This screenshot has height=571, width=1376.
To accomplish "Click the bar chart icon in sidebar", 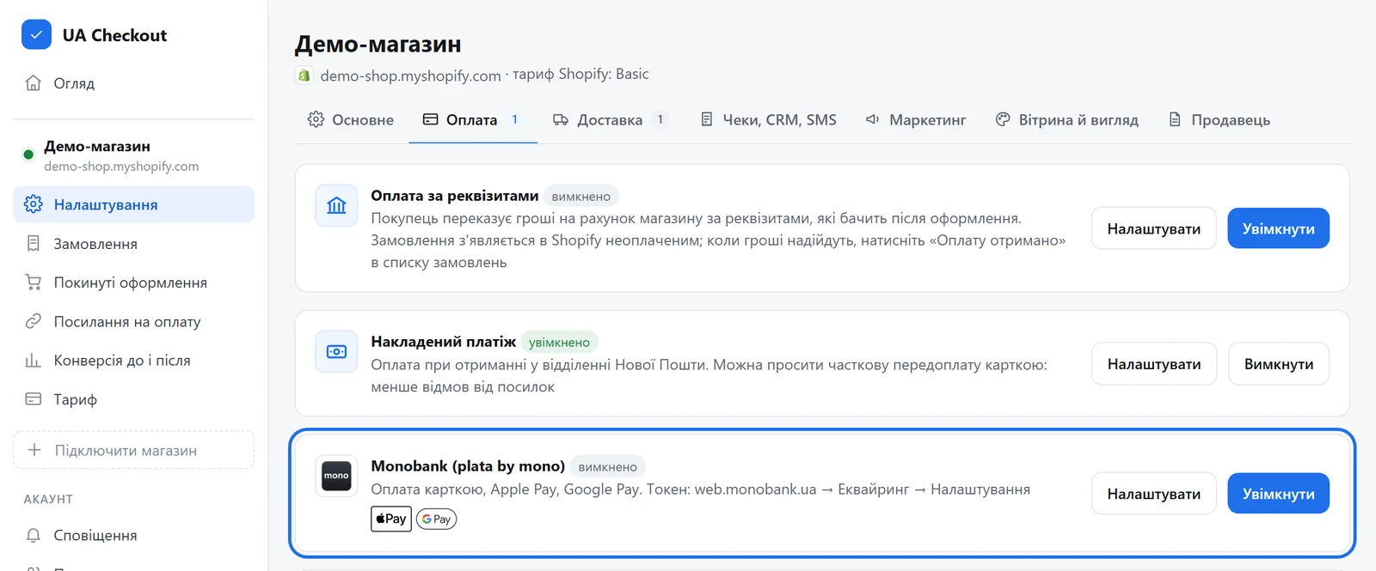I will tap(34, 361).
